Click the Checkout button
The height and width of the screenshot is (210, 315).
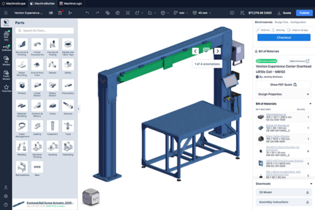click(283, 38)
